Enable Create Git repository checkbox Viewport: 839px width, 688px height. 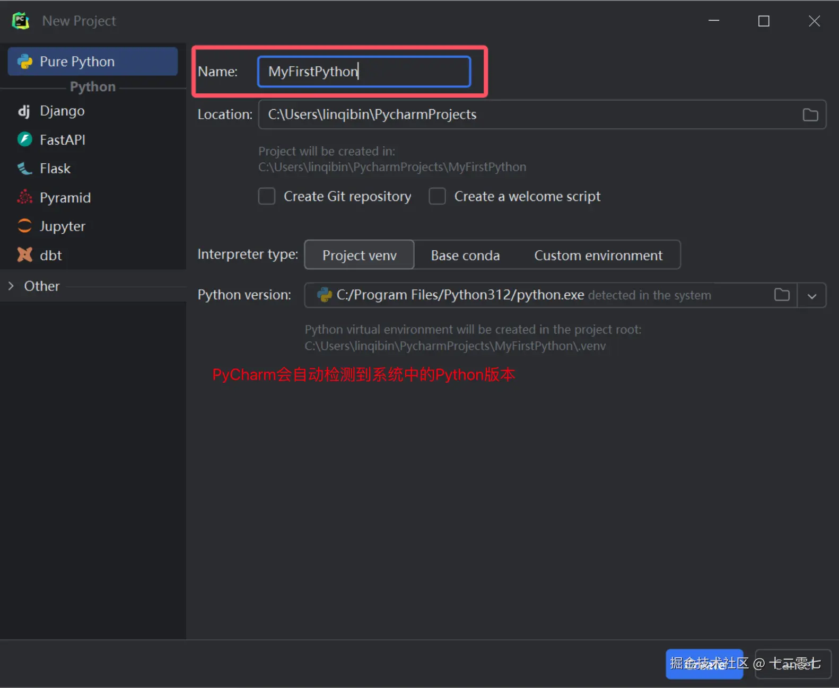267,196
